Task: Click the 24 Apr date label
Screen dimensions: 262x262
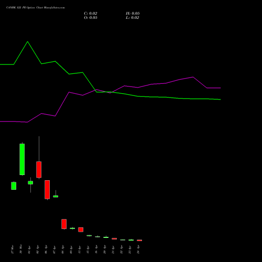Action: 138,249
